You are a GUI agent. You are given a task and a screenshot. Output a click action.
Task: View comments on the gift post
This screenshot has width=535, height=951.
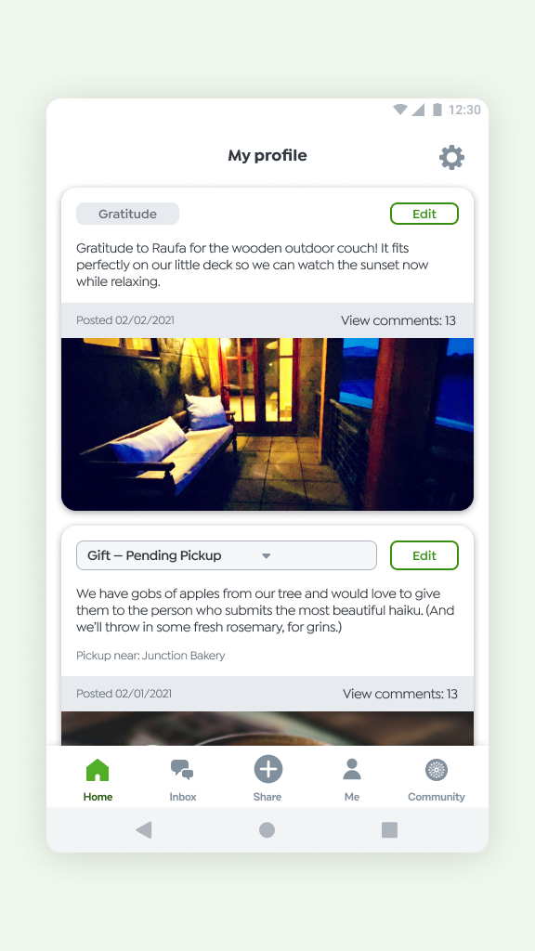(399, 694)
